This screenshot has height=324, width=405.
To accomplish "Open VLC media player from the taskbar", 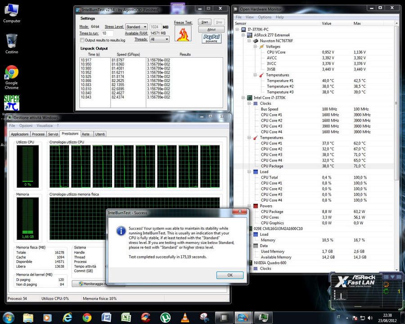I will [x=184, y=318].
